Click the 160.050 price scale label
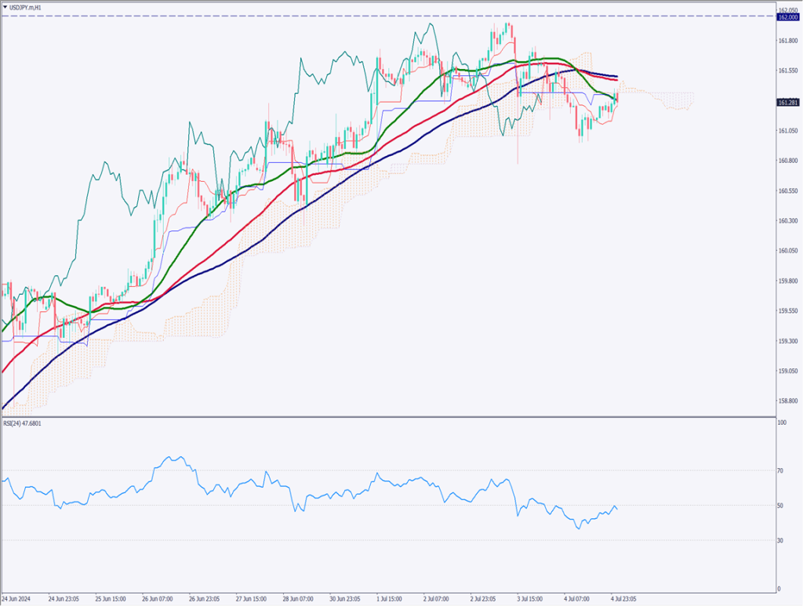This screenshot has height=606, width=803. (x=788, y=251)
